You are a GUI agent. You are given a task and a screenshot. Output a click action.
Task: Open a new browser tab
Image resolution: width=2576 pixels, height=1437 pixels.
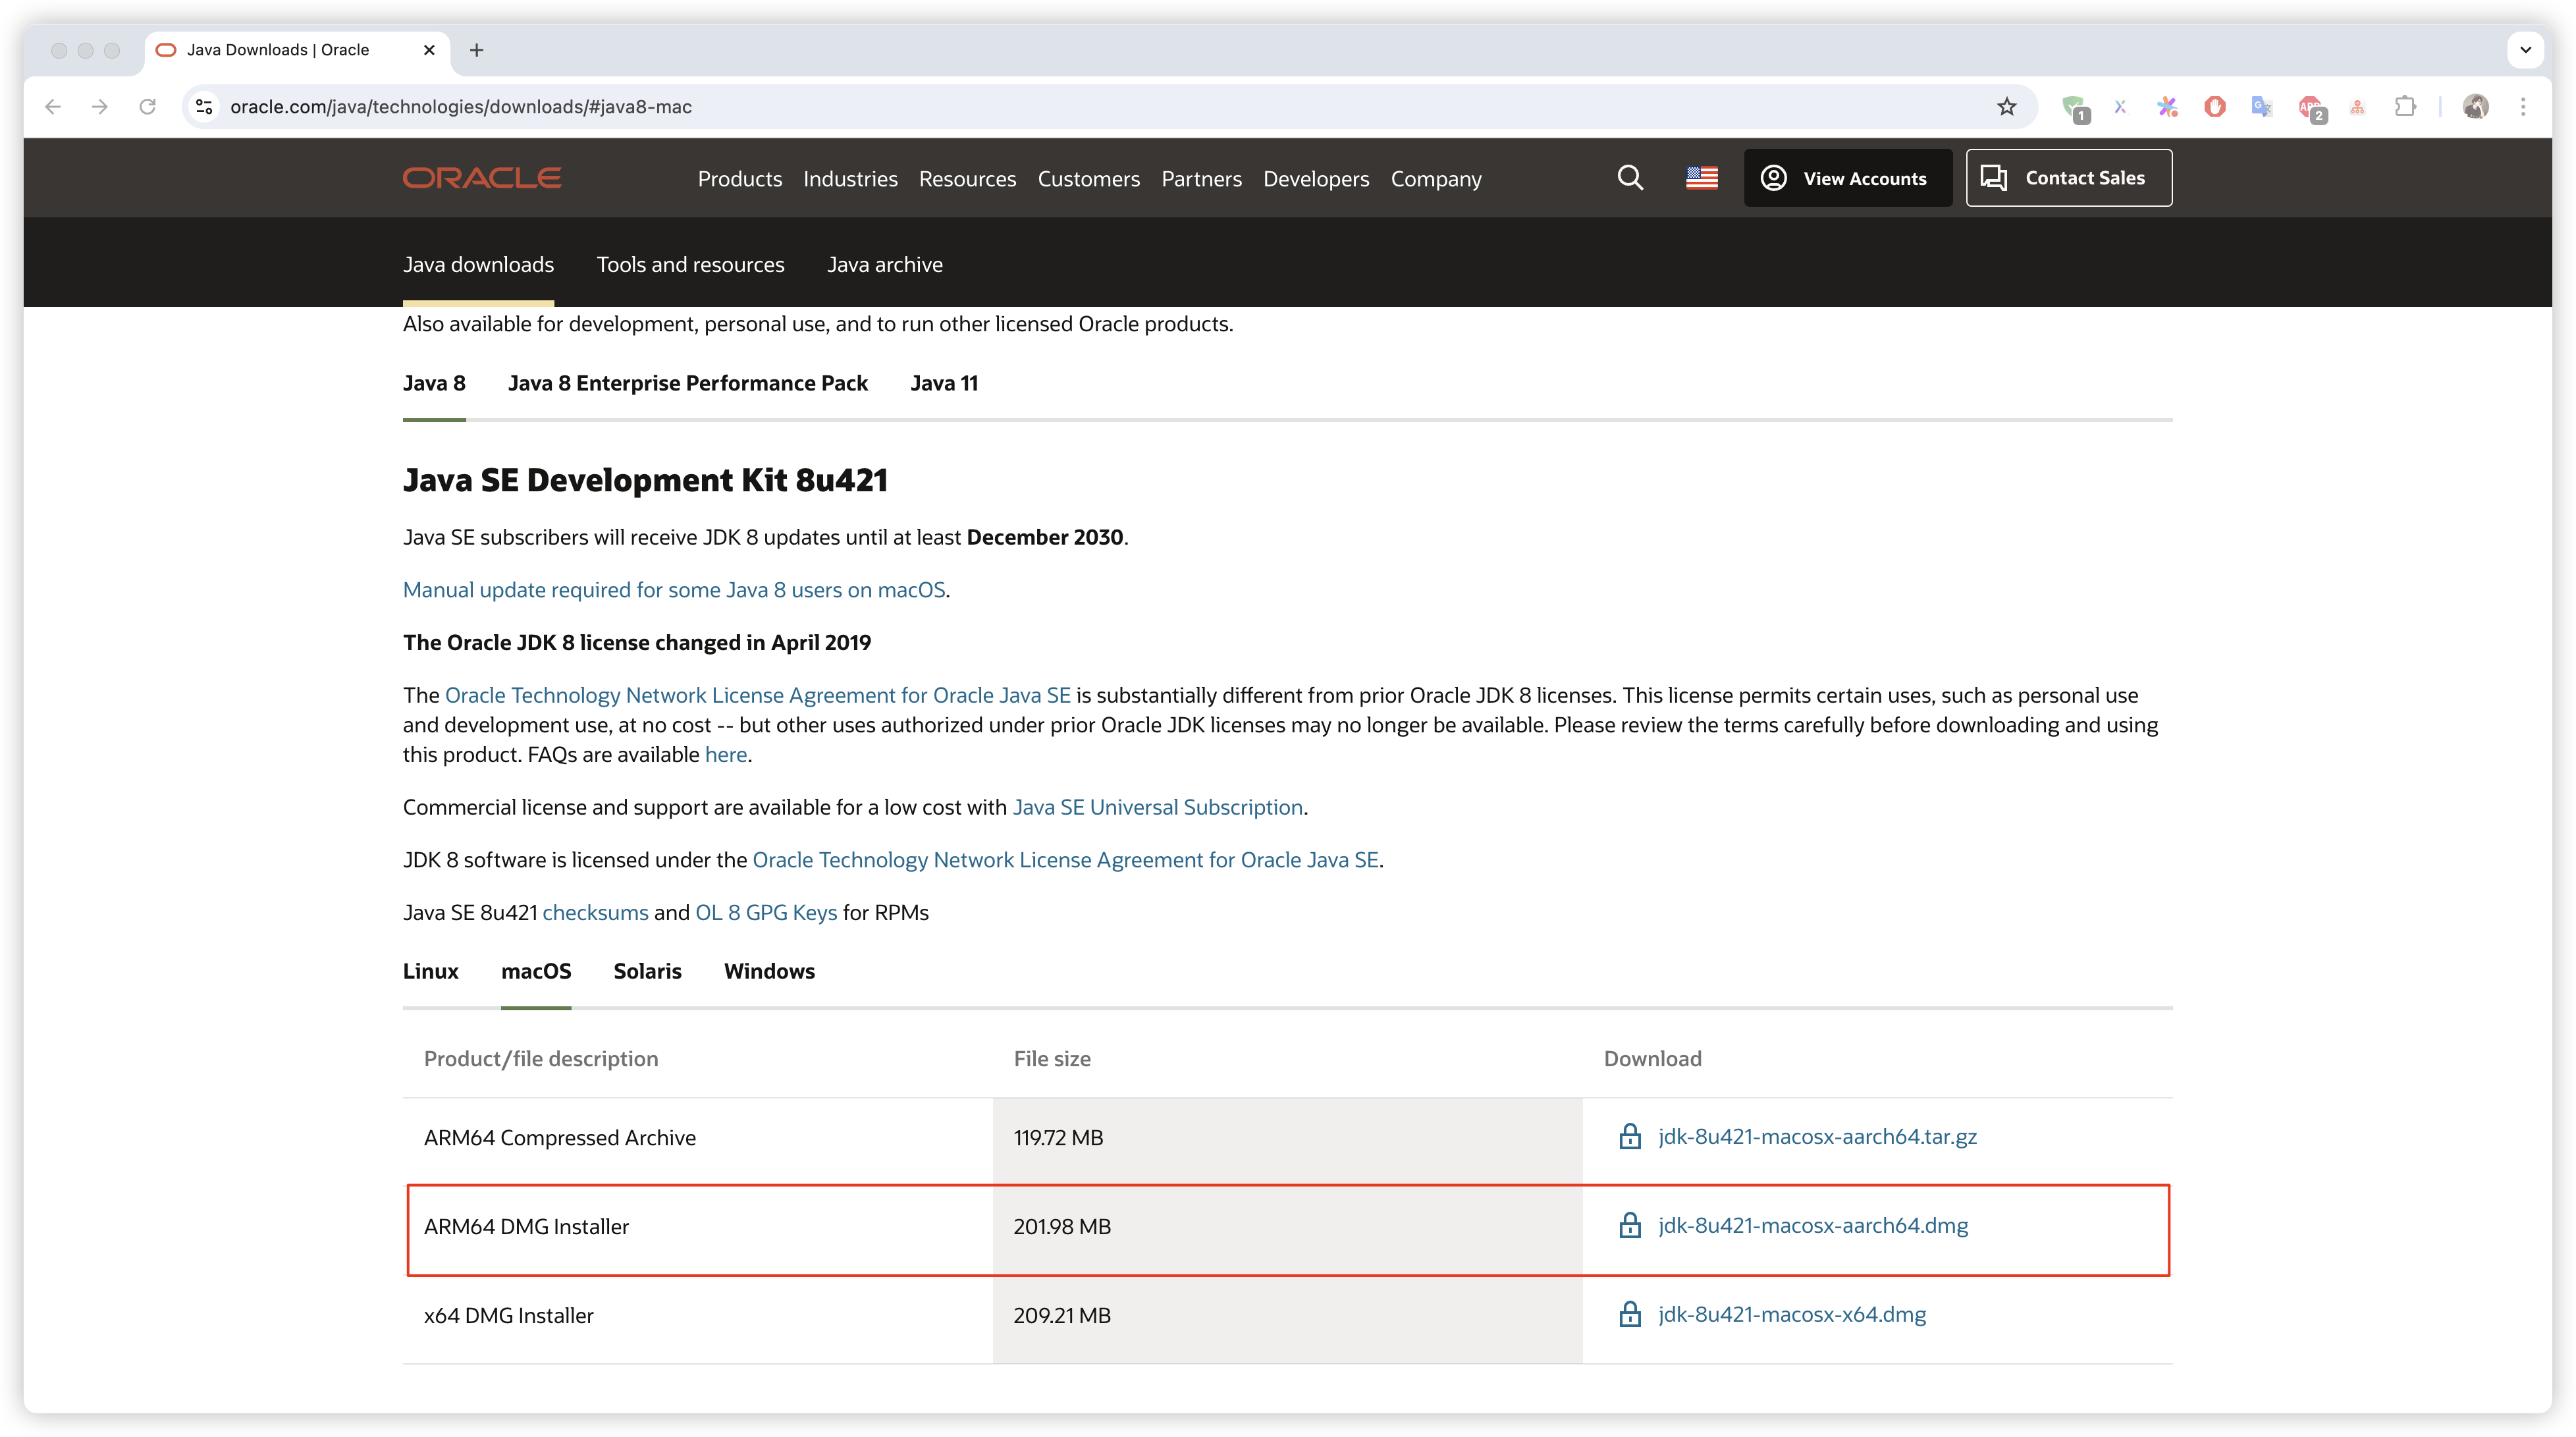pyautogui.click(x=477, y=50)
